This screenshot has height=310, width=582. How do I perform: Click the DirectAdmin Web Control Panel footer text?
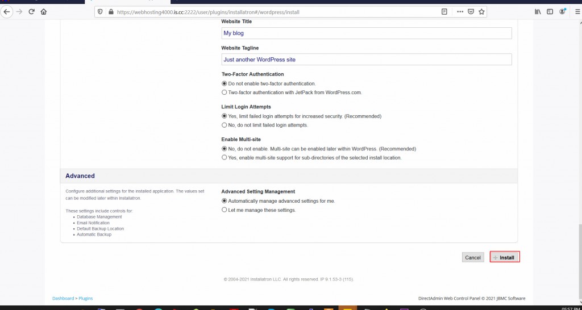[472, 299]
